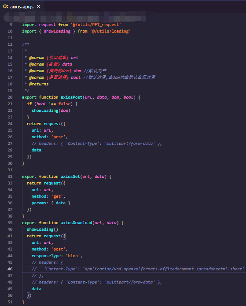Click highlighted opening brace on line 41
Viewport: 246px width, 306px height.
64,236
